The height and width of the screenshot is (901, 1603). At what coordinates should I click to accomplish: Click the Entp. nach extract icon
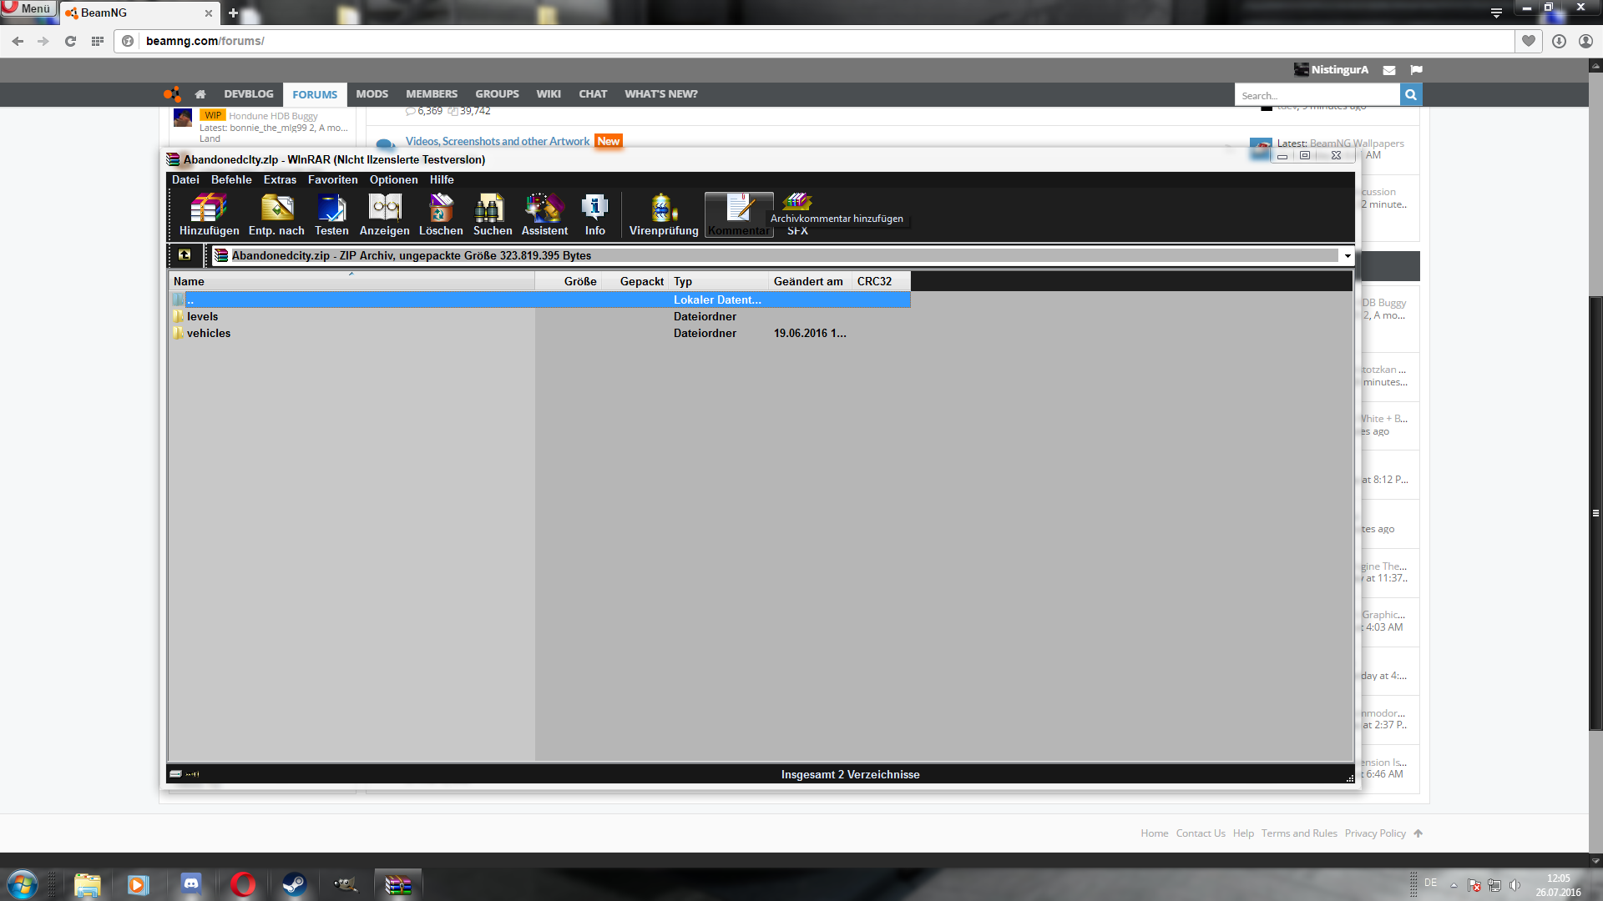(276, 214)
